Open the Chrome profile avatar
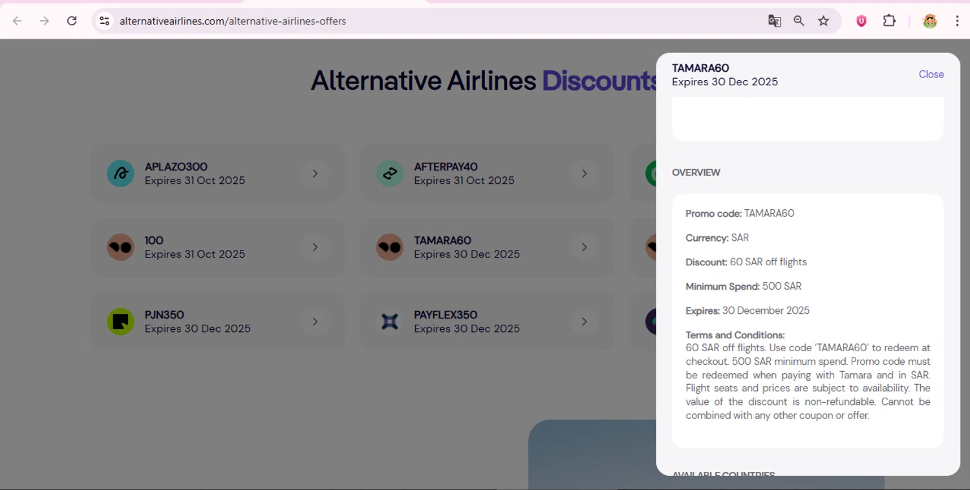The width and height of the screenshot is (970, 490). pos(930,21)
